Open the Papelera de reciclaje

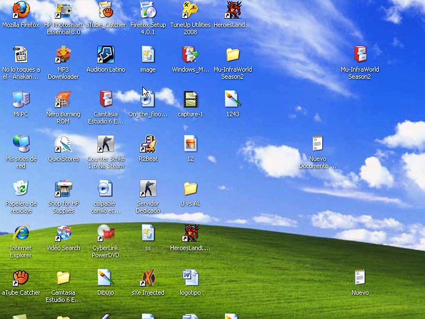point(21,188)
